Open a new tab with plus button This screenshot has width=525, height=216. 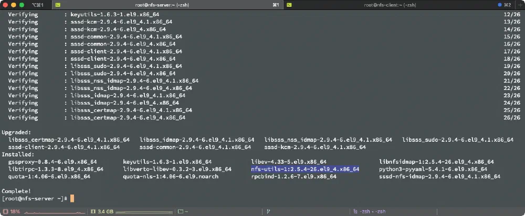[521, 5]
